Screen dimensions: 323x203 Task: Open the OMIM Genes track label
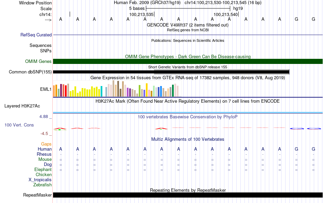[x=38, y=62]
